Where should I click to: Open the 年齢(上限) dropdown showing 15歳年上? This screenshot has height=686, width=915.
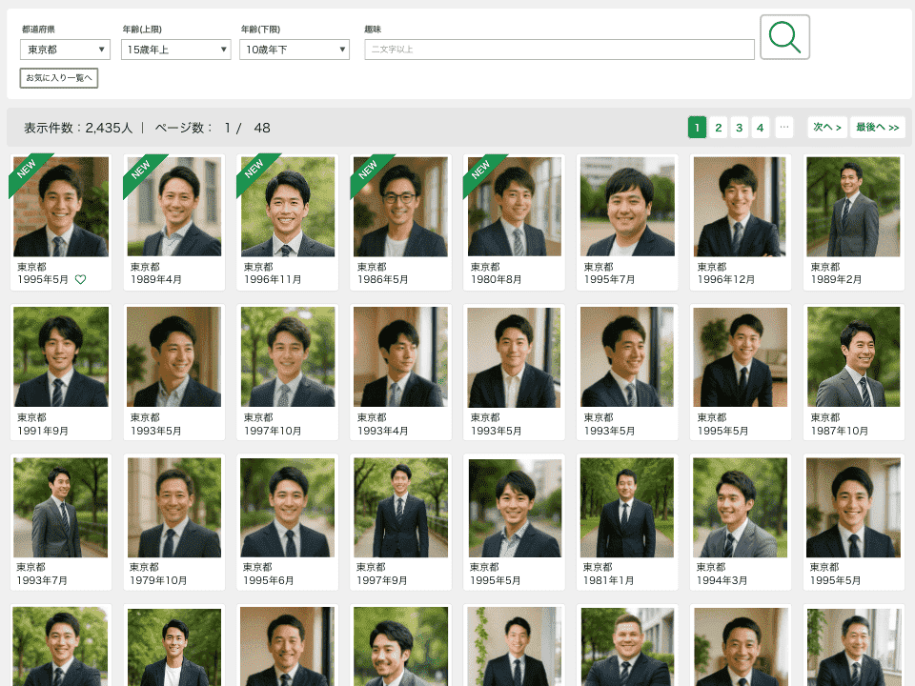coord(175,50)
